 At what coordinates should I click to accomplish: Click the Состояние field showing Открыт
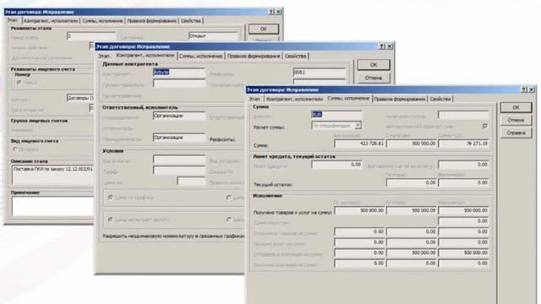tap(213, 35)
